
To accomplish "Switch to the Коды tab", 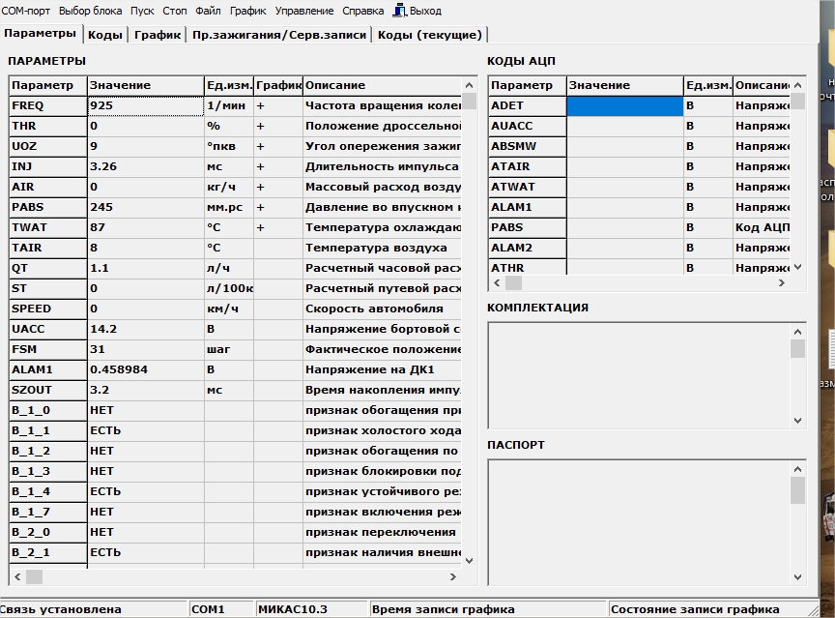I will click(104, 35).
